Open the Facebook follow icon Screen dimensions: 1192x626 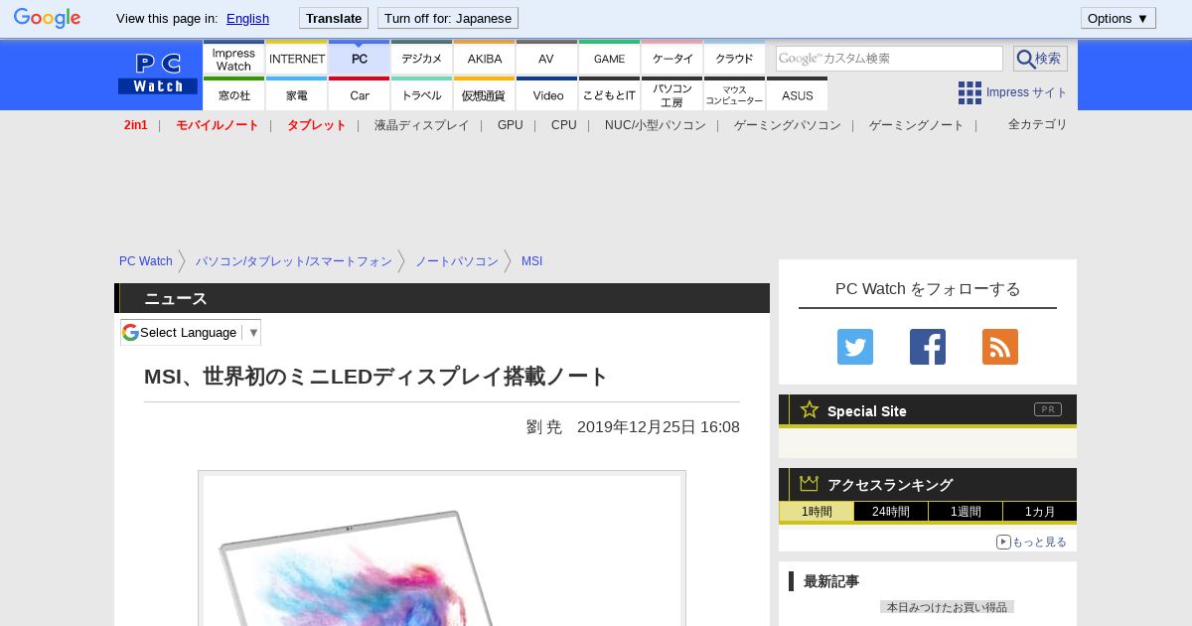(928, 347)
